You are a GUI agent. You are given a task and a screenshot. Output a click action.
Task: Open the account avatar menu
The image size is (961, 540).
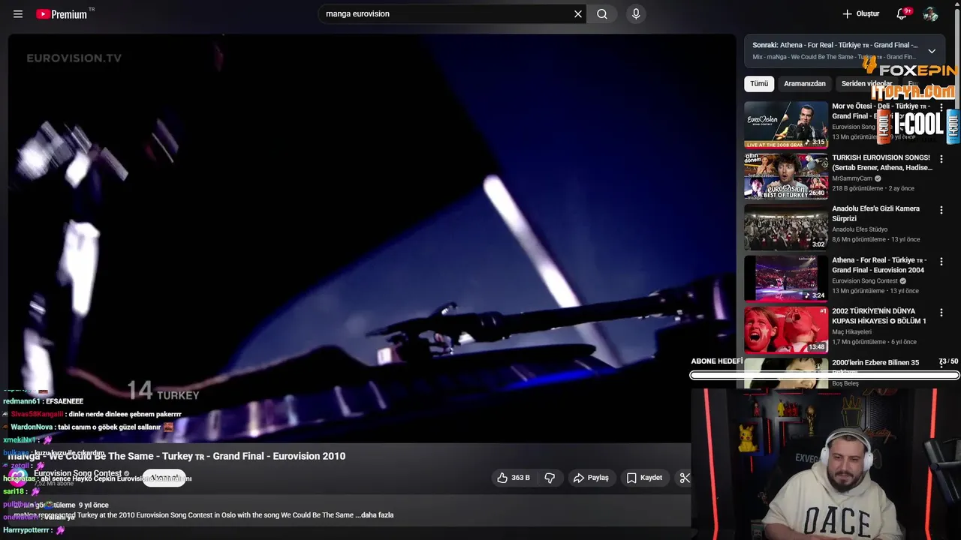click(930, 14)
